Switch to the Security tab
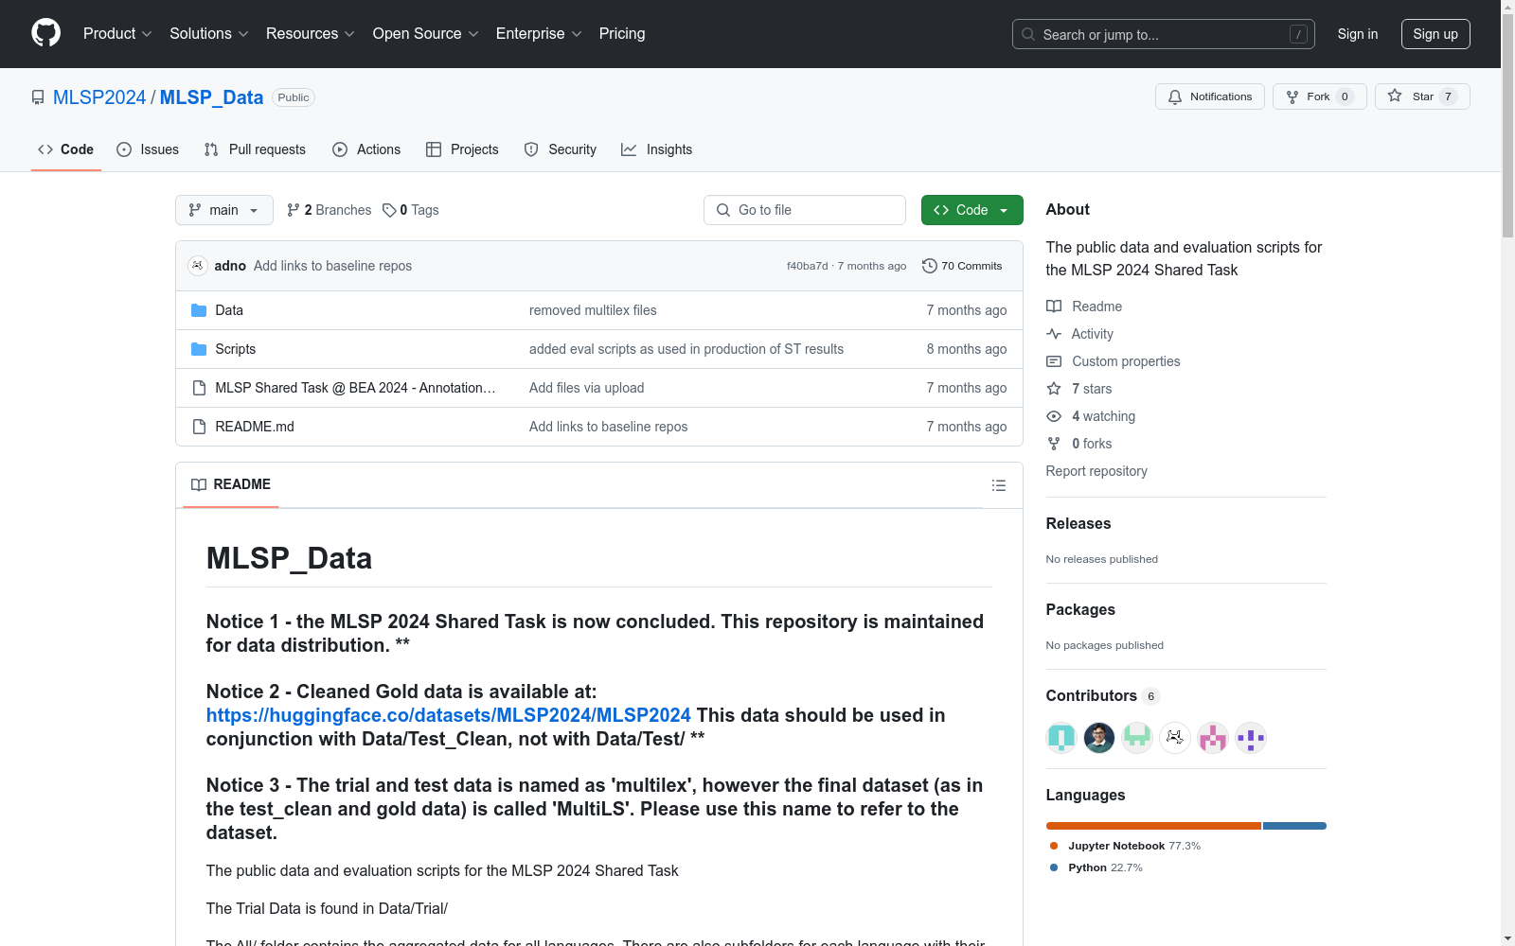 pyautogui.click(x=561, y=149)
